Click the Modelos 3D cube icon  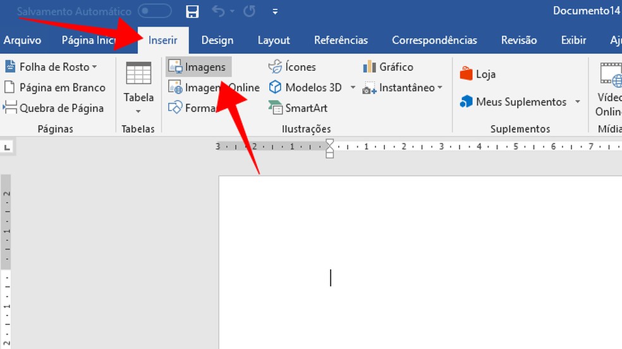click(x=275, y=87)
